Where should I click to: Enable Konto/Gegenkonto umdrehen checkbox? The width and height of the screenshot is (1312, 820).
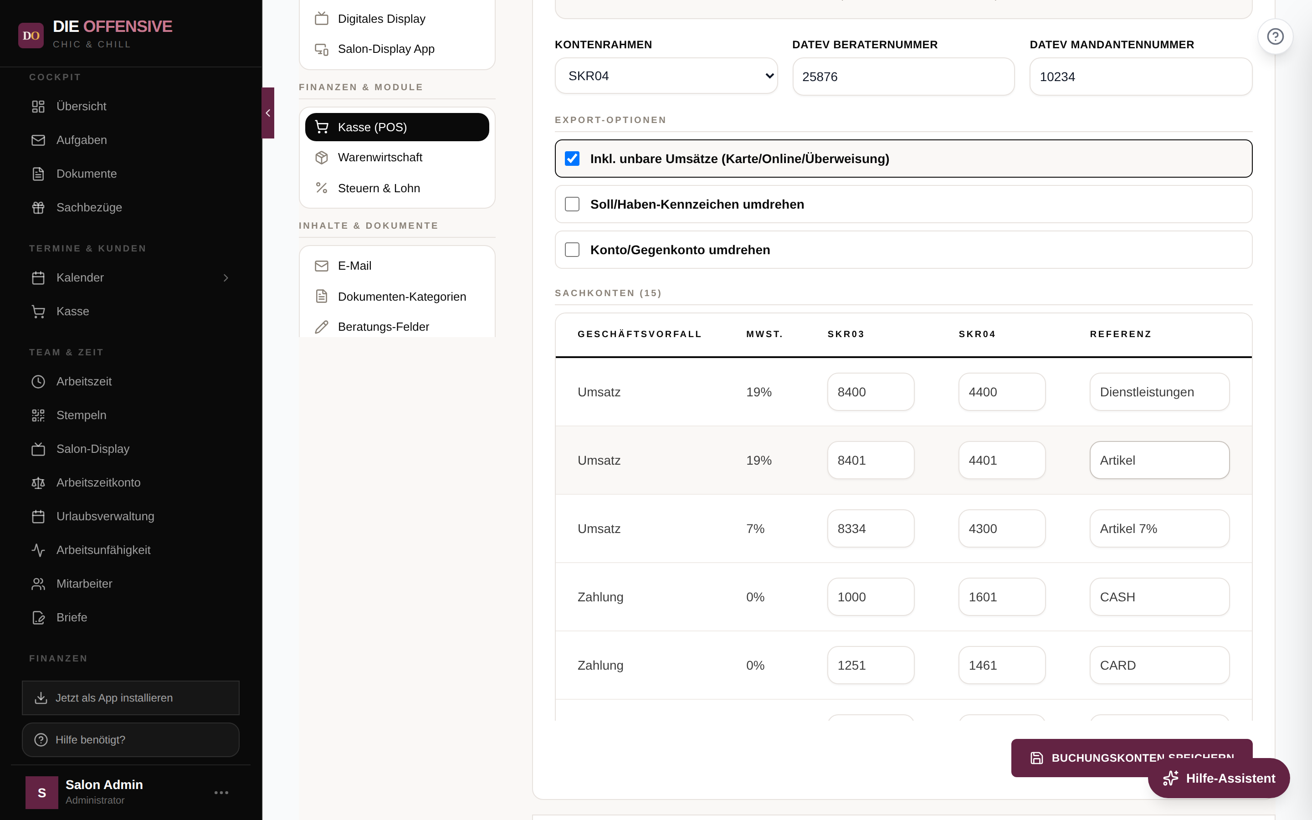[572, 250]
